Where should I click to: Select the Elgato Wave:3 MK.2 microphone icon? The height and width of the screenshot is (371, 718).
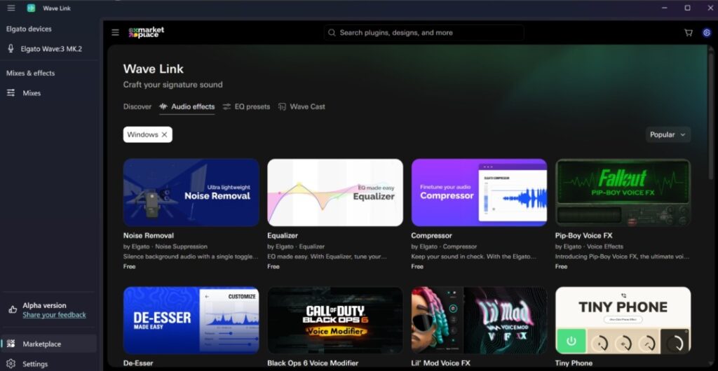pyautogui.click(x=11, y=48)
